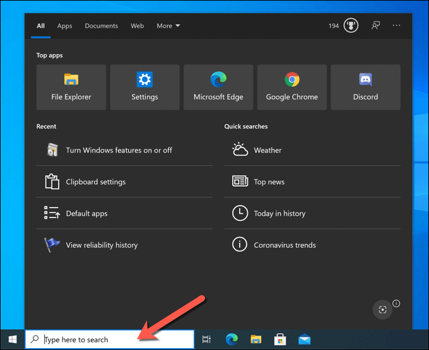Select the Web search tab
Screen dimensions: 429x350
pos(137,26)
